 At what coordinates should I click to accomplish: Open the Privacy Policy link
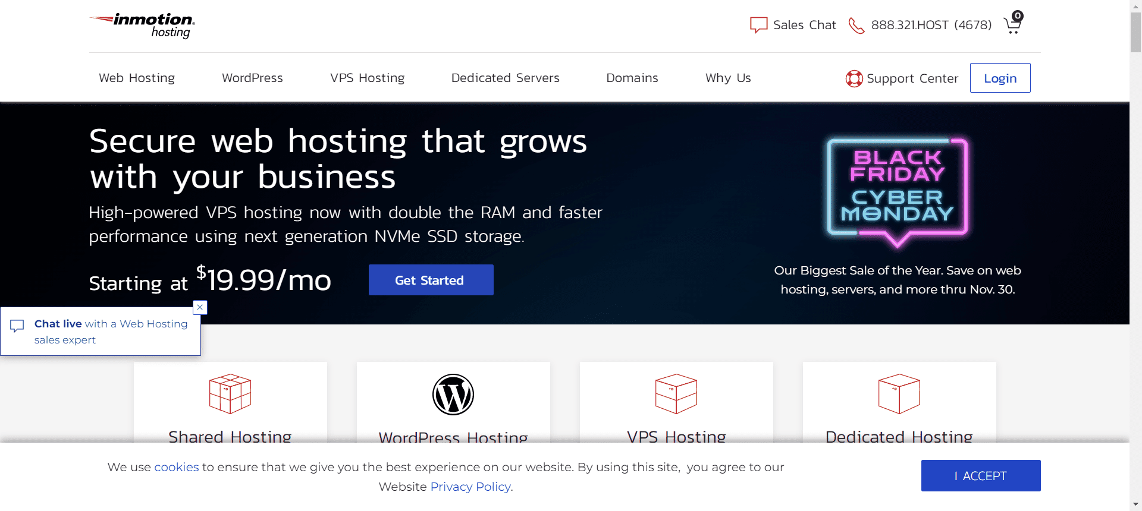(470, 487)
